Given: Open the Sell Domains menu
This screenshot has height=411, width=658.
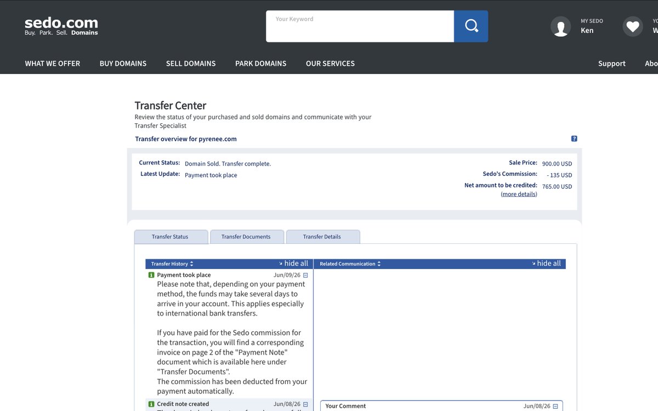Looking at the screenshot, I should click(x=191, y=64).
